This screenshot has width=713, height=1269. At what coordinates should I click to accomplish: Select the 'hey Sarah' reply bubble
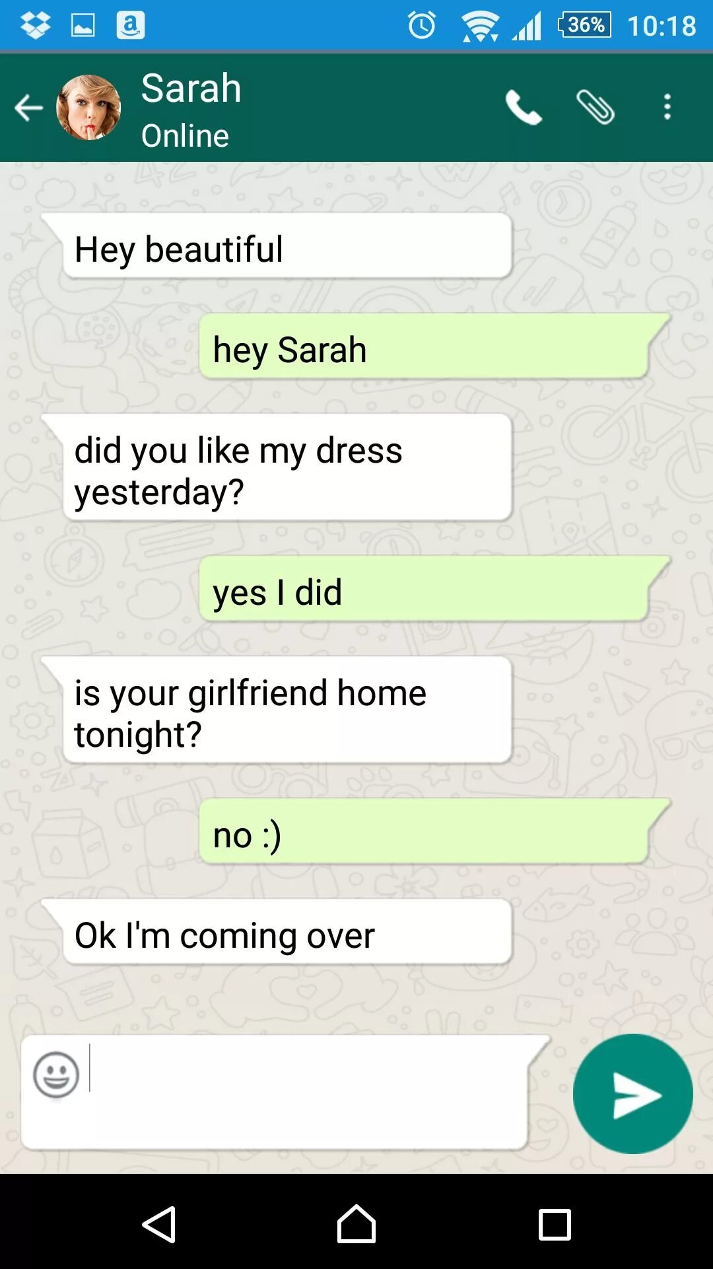pyautogui.click(x=434, y=346)
